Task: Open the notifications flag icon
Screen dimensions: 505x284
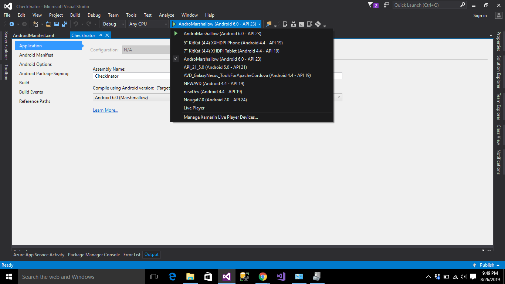Action: 371,5
